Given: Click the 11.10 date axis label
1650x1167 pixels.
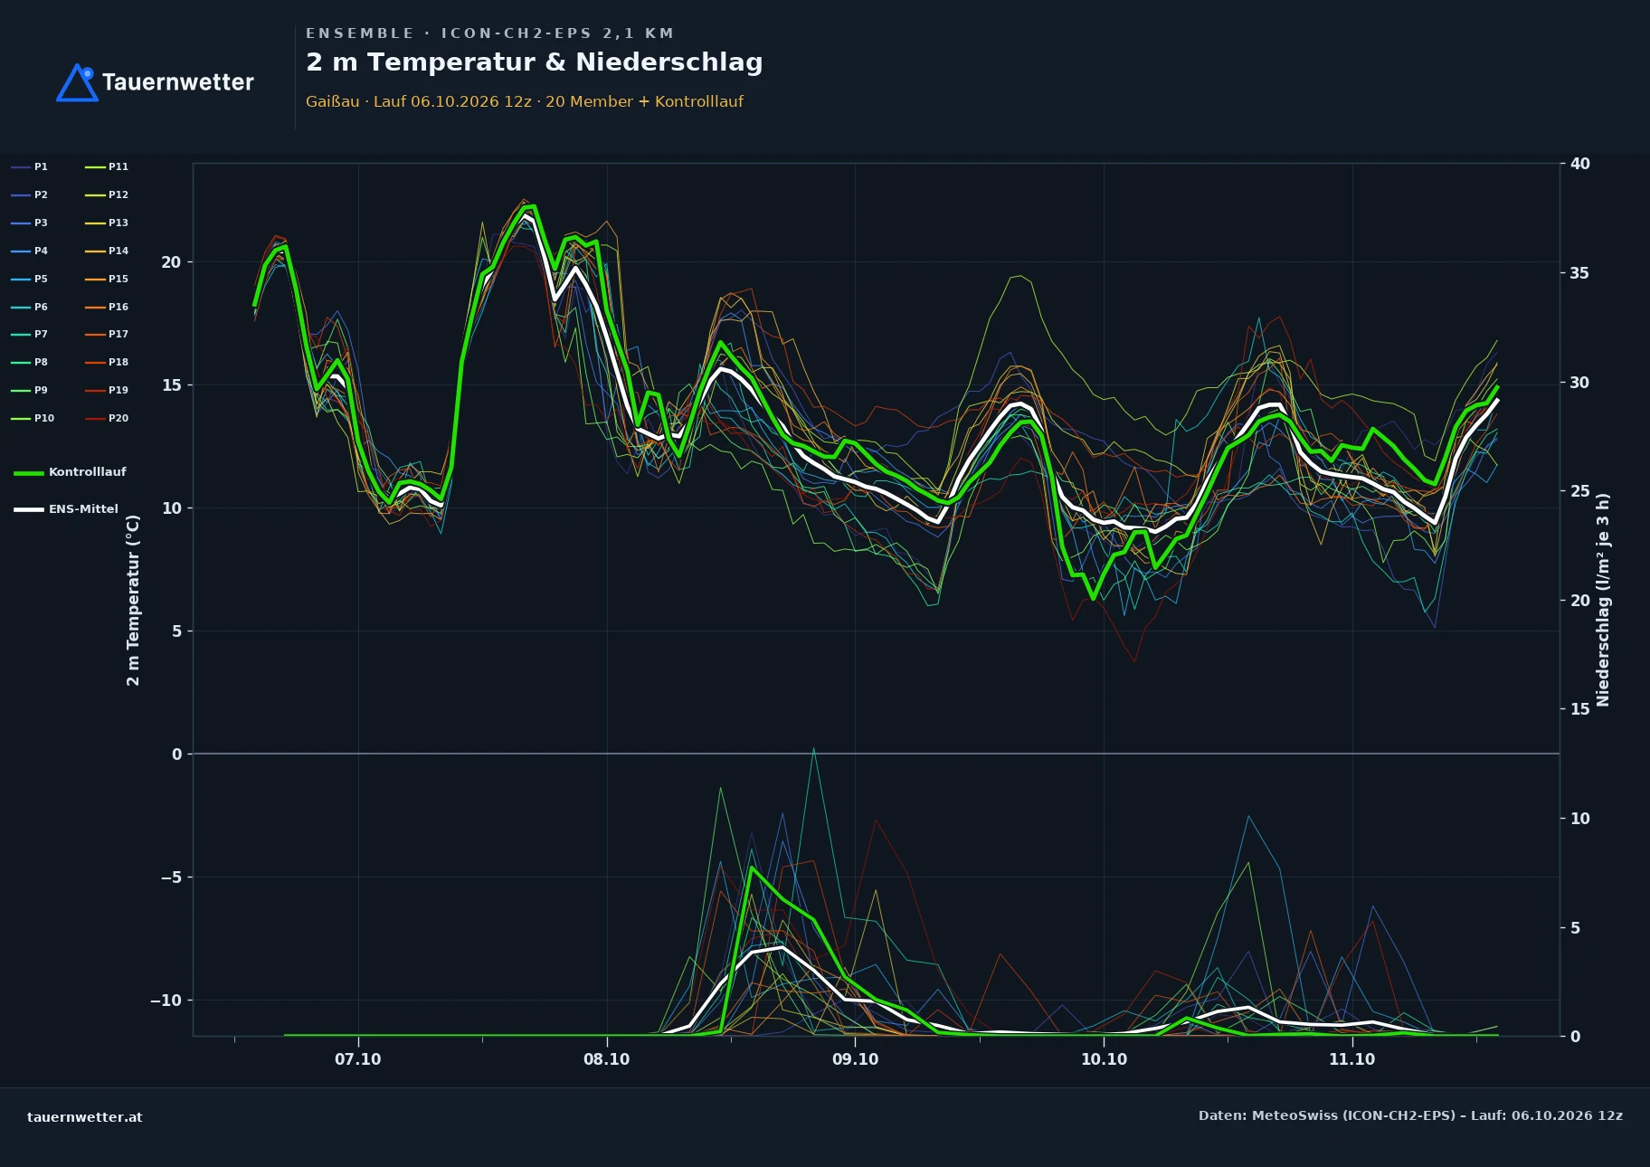Looking at the screenshot, I should [1351, 1059].
